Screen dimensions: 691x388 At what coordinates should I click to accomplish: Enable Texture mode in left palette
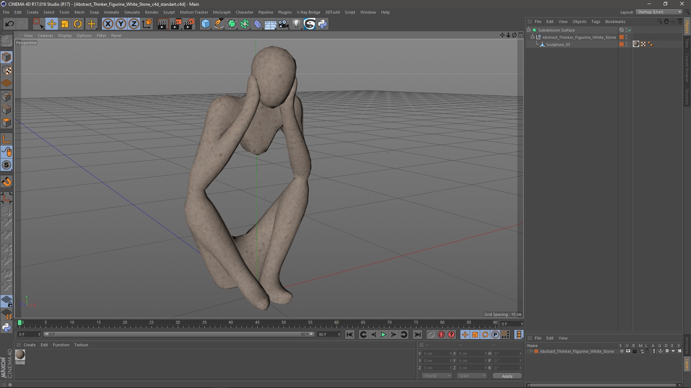[6, 70]
